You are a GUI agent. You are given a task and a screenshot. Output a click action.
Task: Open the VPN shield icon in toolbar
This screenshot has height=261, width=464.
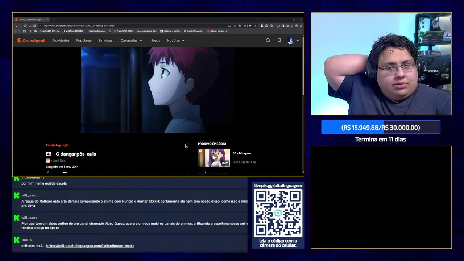click(x=297, y=26)
